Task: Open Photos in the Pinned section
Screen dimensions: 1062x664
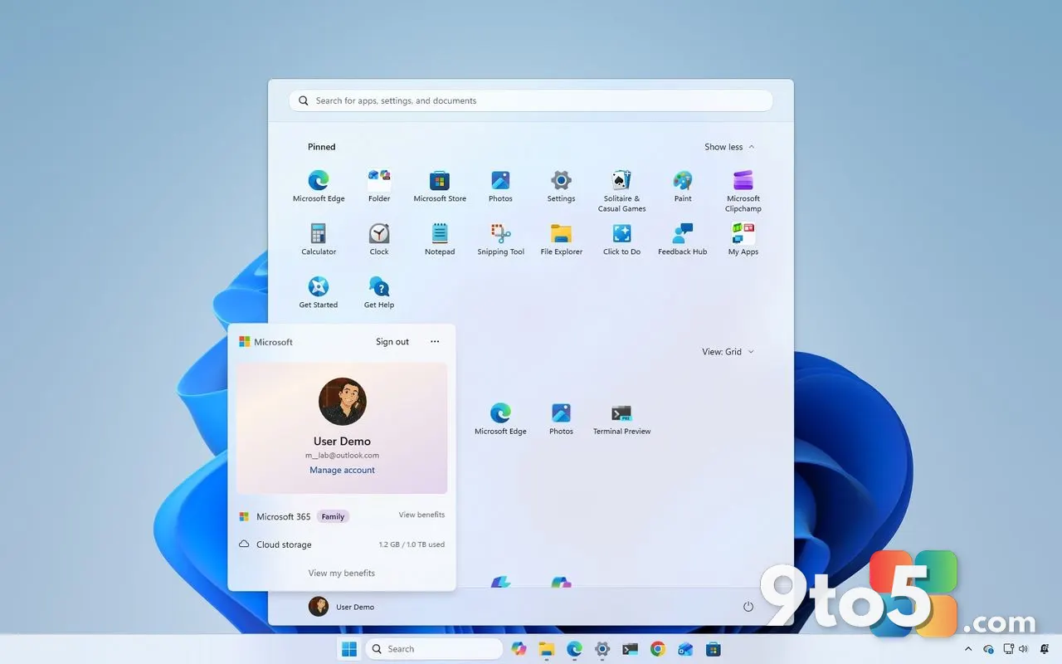Action: click(x=500, y=186)
